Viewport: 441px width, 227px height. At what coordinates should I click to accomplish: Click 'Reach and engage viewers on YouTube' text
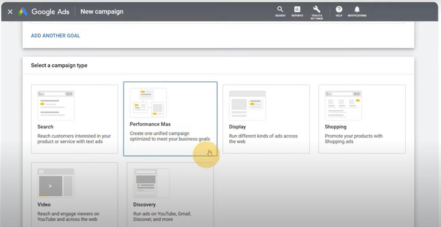point(68,216)
